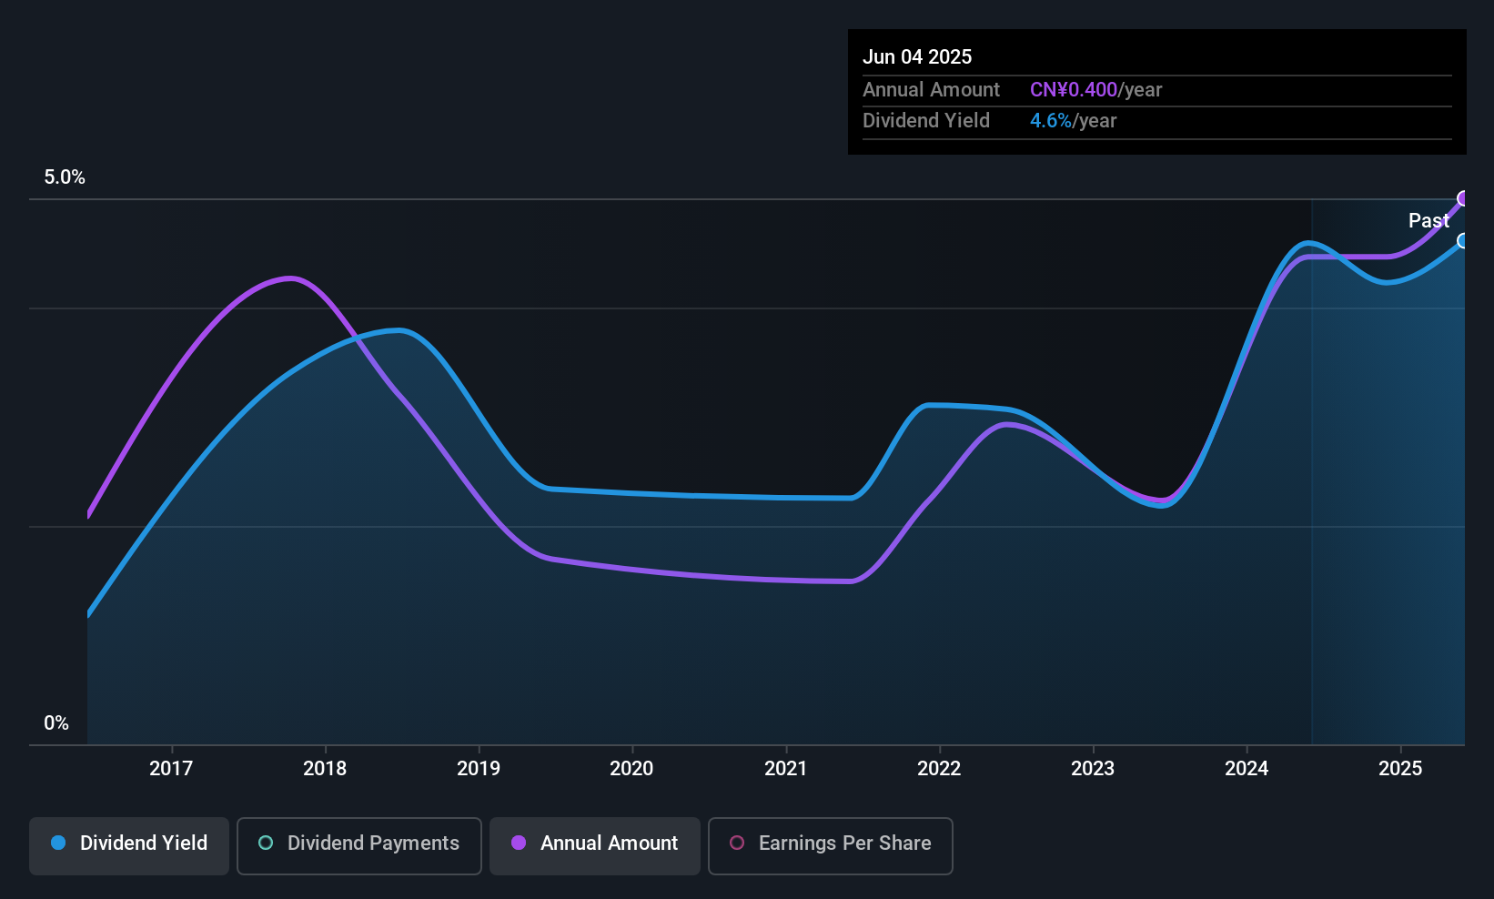Click the pink Earnings Per Share circle
The image size is (1494, 899).
[x=737, y=843]
